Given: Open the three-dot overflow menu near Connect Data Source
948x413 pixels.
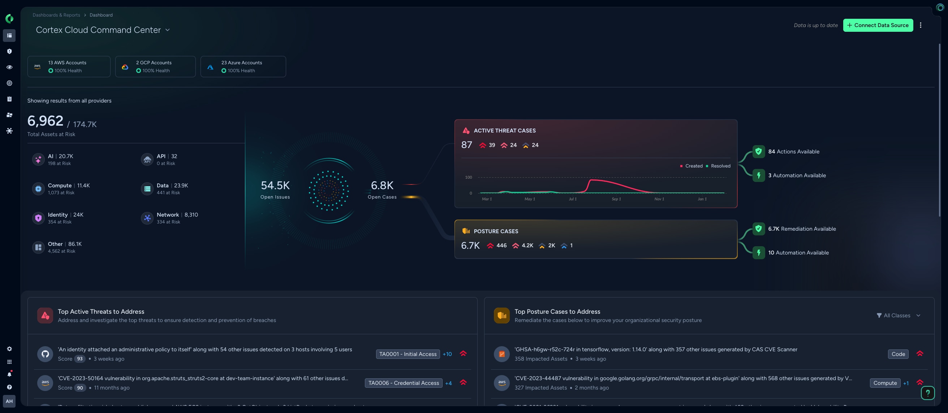Looking at the screenshot, I should point(921,25).
